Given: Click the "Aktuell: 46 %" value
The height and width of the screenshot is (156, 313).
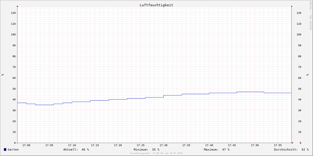Looking at the screenshot, I should (76, 149).
